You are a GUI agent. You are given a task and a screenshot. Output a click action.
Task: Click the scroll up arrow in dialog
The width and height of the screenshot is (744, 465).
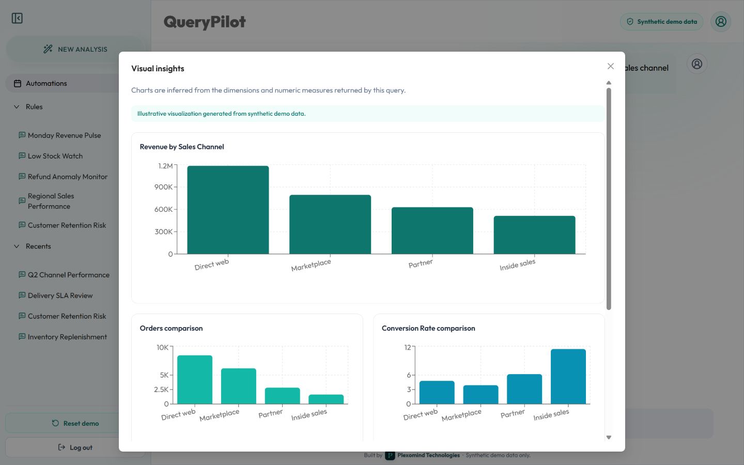[609, 83]
